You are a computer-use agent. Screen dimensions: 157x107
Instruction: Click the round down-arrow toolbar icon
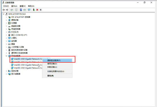click(x=41, y=10)
